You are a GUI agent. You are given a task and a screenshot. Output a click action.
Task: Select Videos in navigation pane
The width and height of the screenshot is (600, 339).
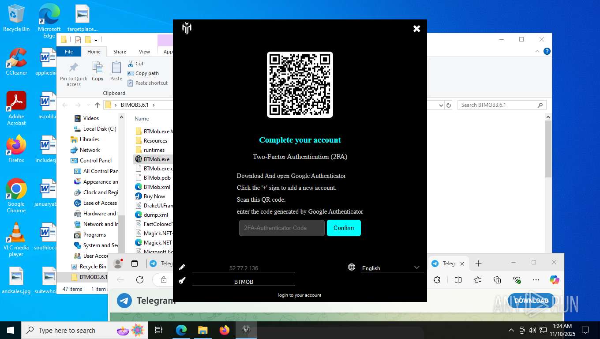click(91, 118)
